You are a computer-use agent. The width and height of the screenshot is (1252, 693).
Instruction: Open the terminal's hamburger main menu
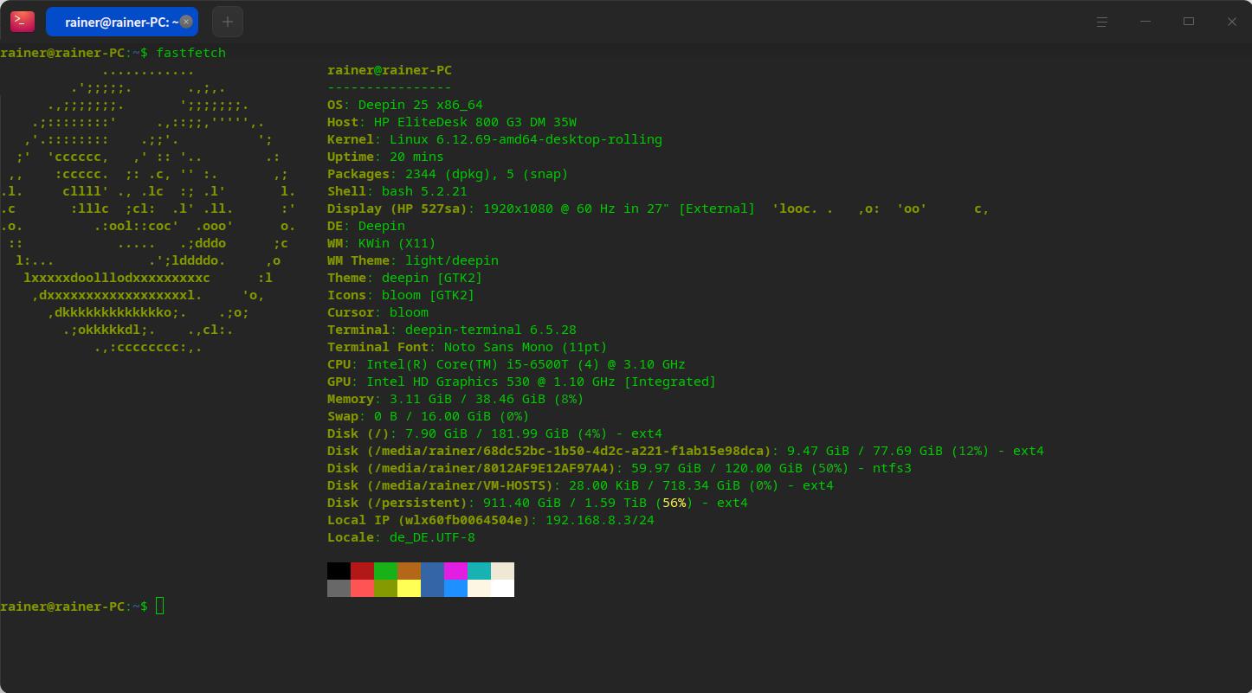1102,22
